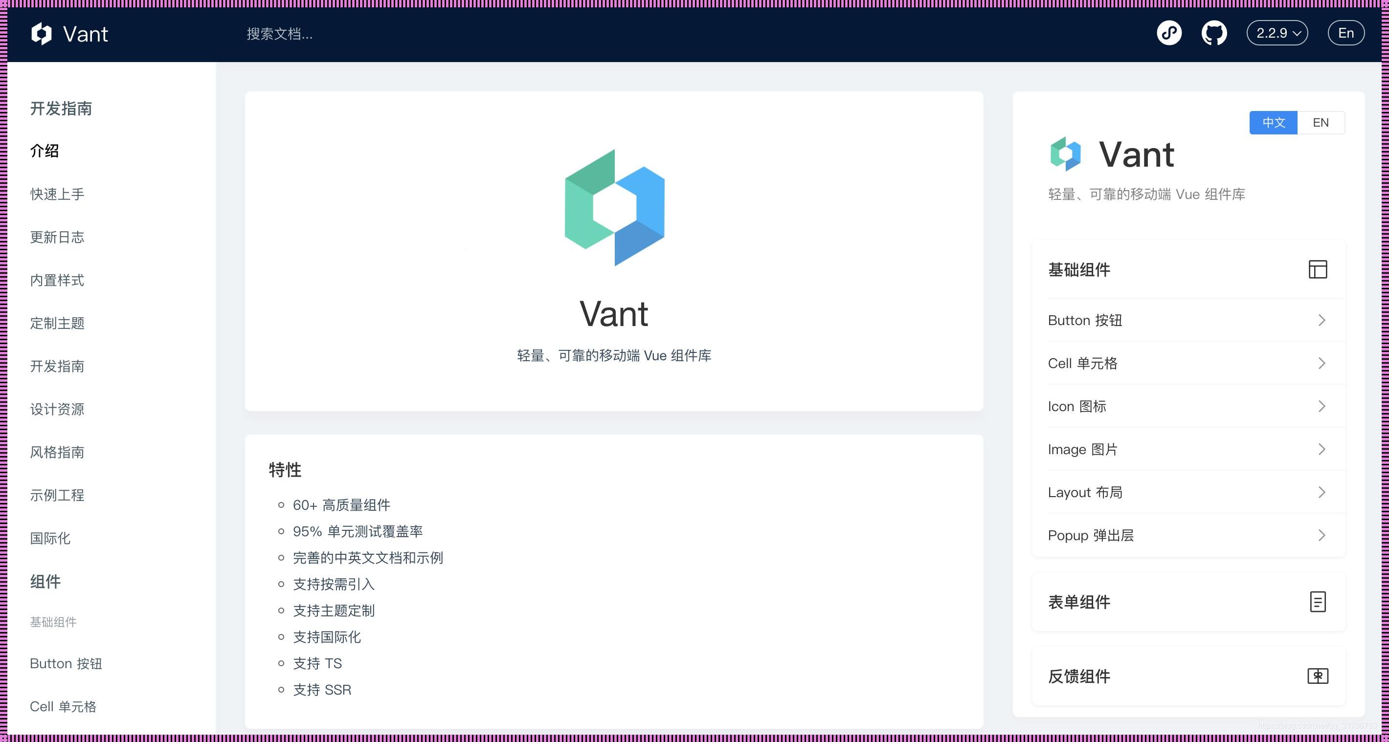The image size is (1389, 742).
Task: Click the large Vant title in hero card
Action: [614, 314]
